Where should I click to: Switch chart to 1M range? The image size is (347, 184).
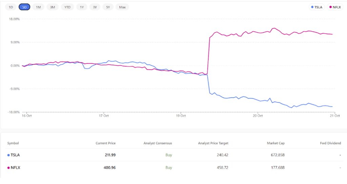click(38, 7)
